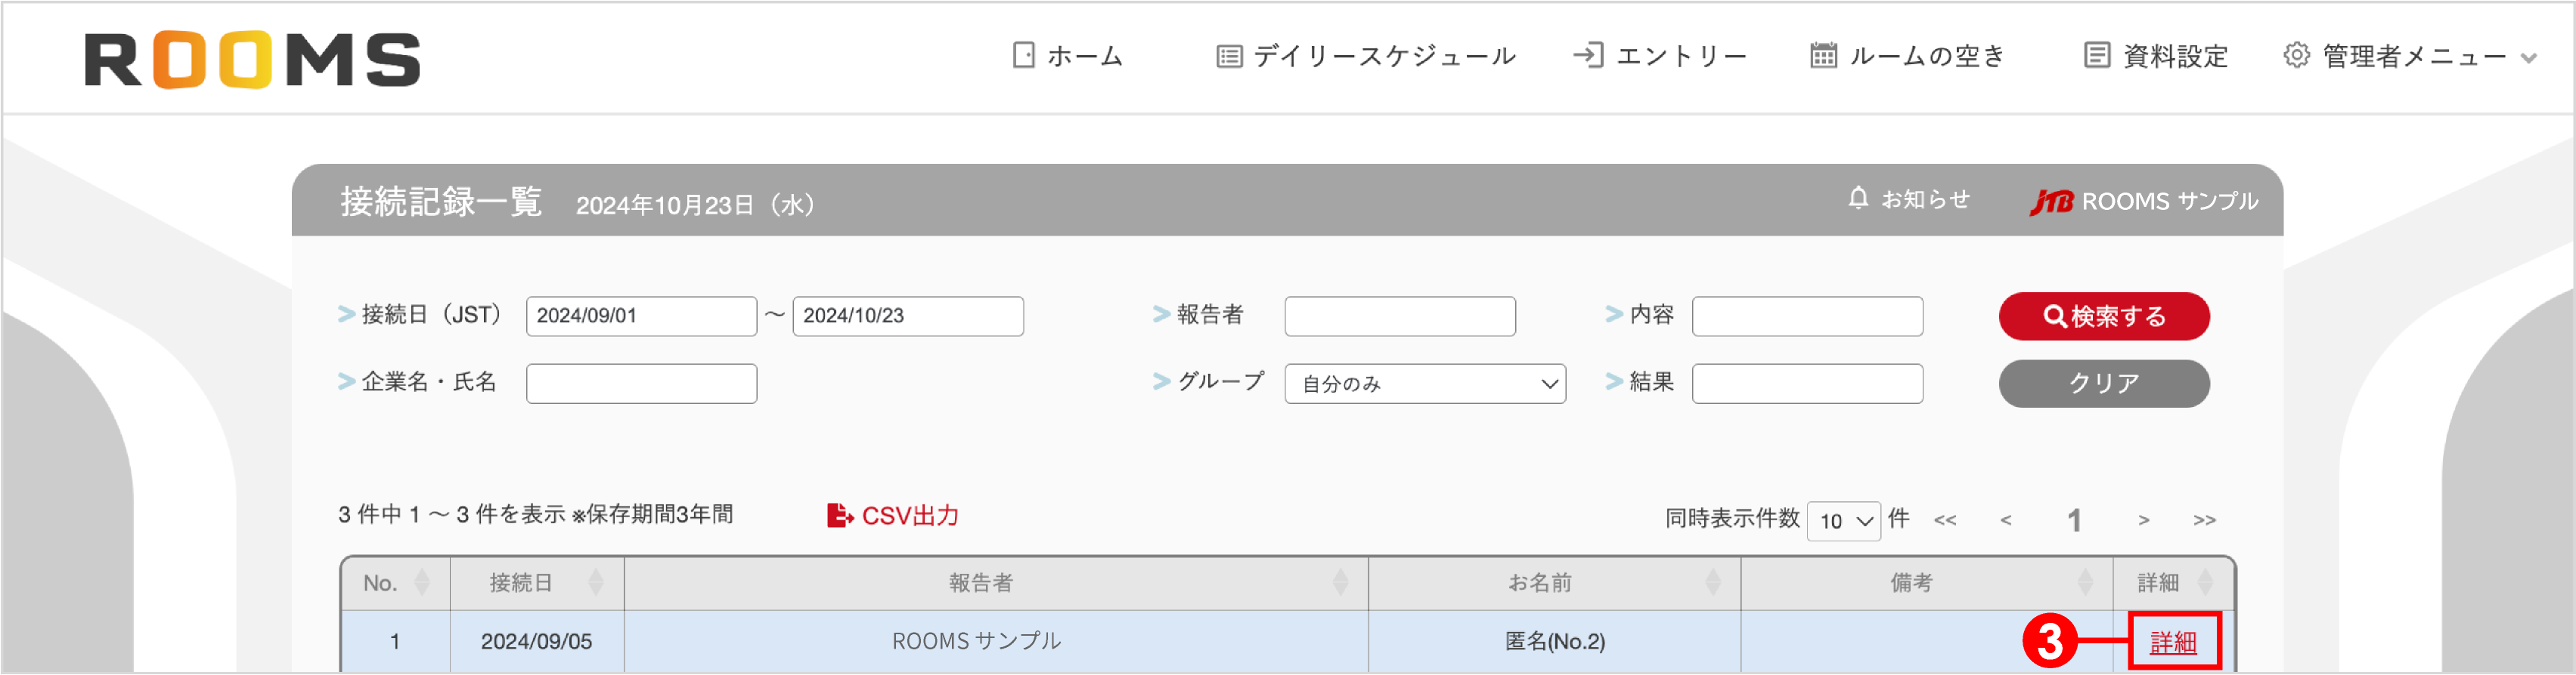This screenshot has width=2576, height=675.
Task: Click the door icon beside ホーム
Action: [1023, 55]
